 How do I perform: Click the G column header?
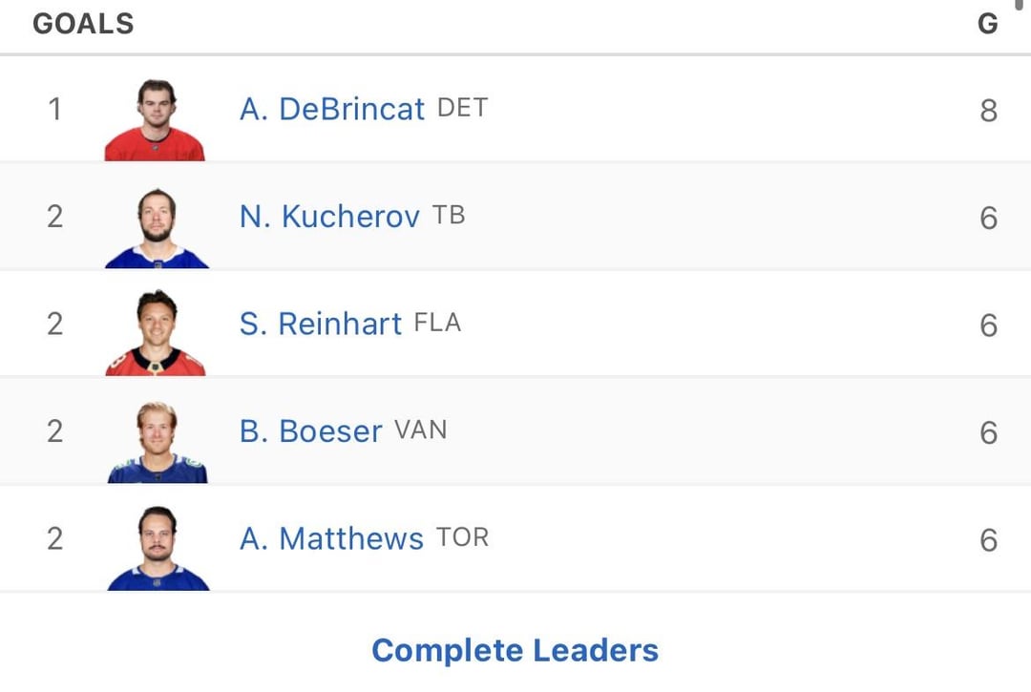pos(988,24)
